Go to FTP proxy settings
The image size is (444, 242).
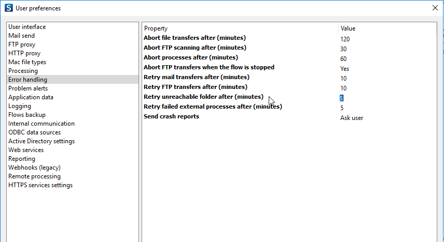22,44
